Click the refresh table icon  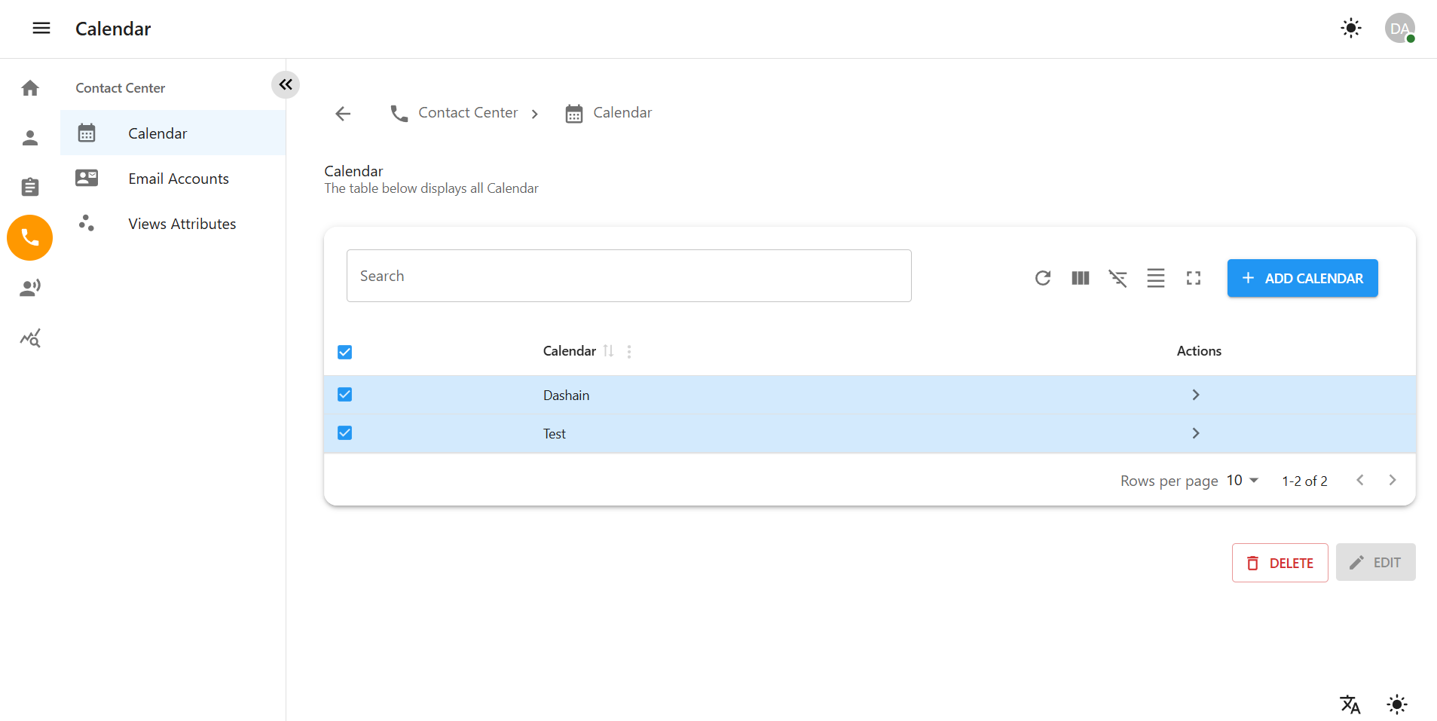point(1042,278)
